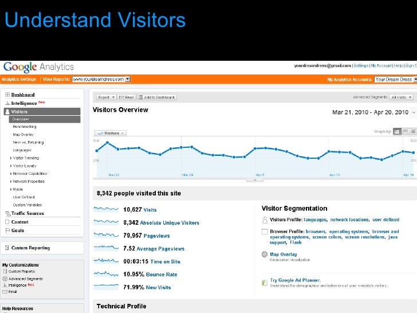Select the Visitors section
Image resolution: width=417 pixels, height=313 pixels.
point(42,112)
